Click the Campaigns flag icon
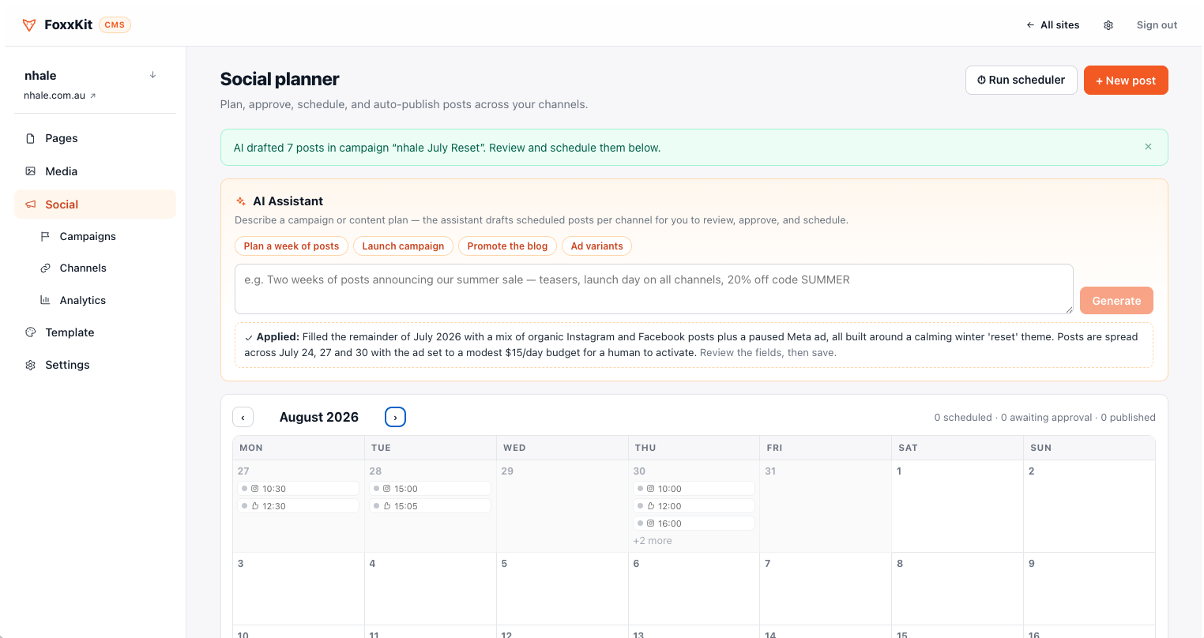 pyautogui.click(x=45, y=236)
